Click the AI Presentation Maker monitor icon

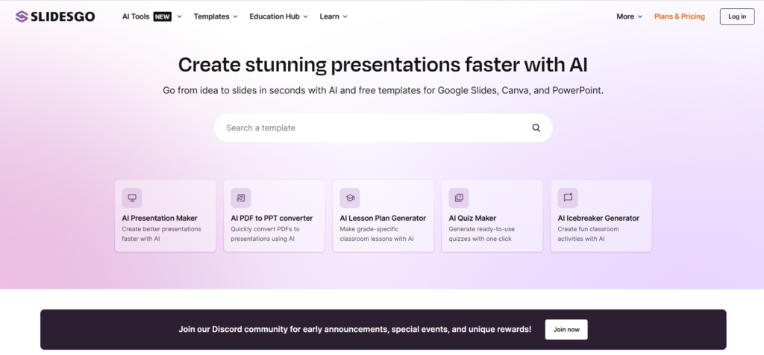132,198
